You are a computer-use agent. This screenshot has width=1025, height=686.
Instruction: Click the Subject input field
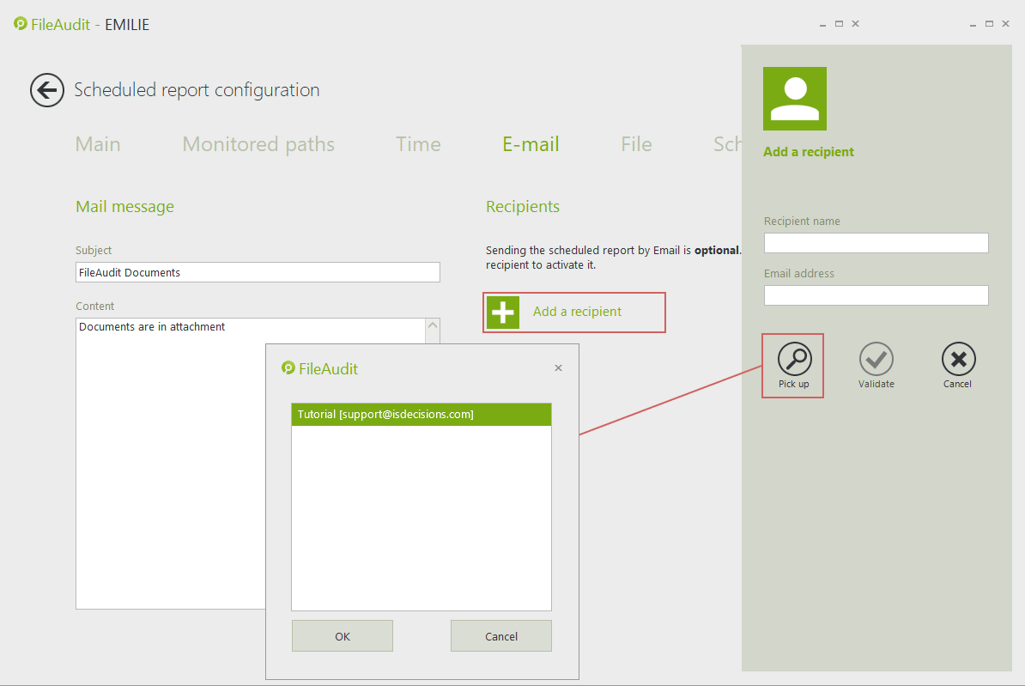(x=258, y=272)
